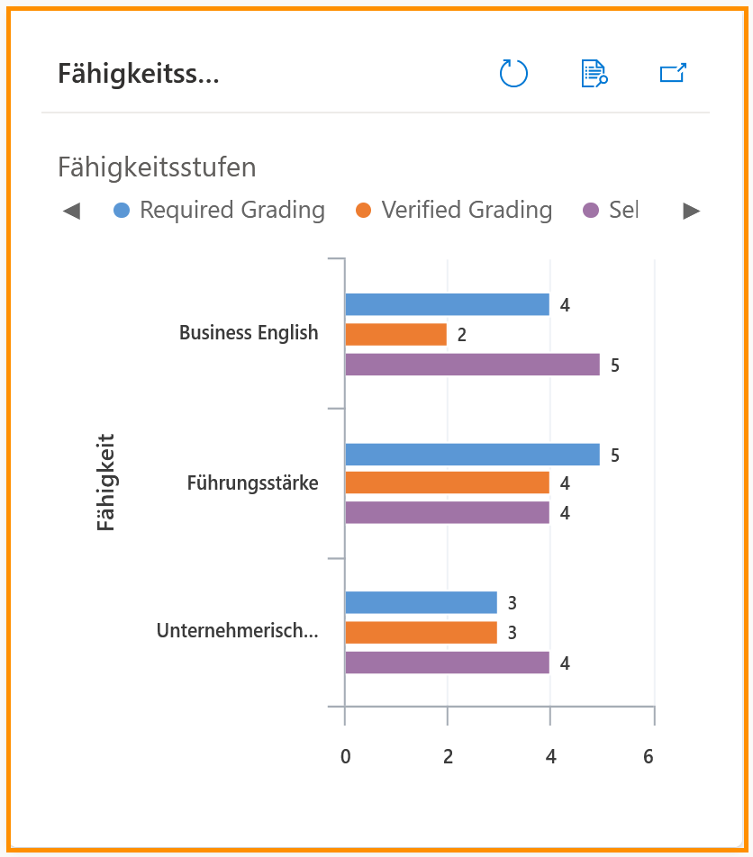The image size is (753, 857).
Task: Select Business English orange bar valued 2
Action: click(x=396, y=335)
